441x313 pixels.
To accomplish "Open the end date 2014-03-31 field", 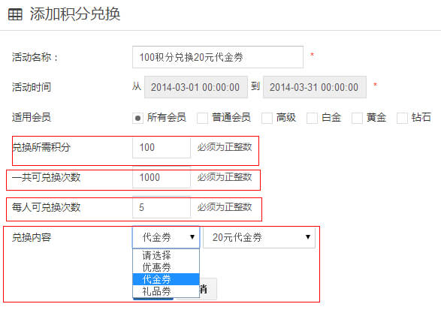I will pyautogui.click(x=315, y=87).
